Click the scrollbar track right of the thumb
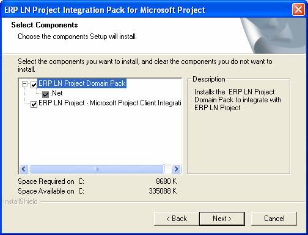Image resolution: width=308 pixels, height=235 pixels. click(167, 169)
